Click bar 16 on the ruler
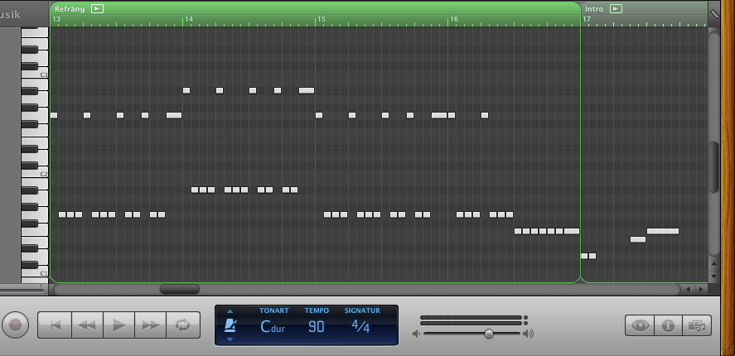Viewport: 735px width, 356px height. click(x=454, y=19)
